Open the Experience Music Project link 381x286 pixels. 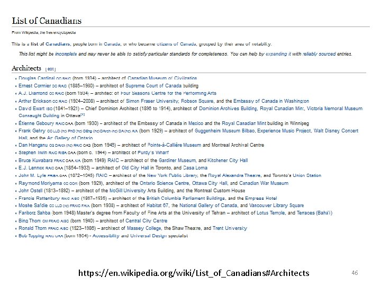coord(284,131)
